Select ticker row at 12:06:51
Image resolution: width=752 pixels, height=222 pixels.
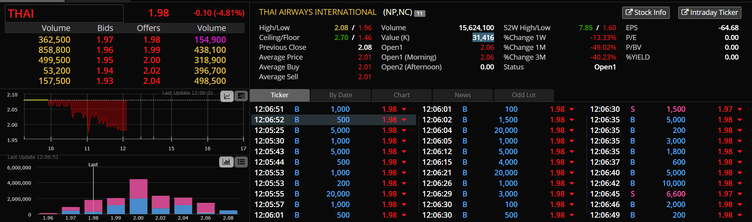coord(333,109)
